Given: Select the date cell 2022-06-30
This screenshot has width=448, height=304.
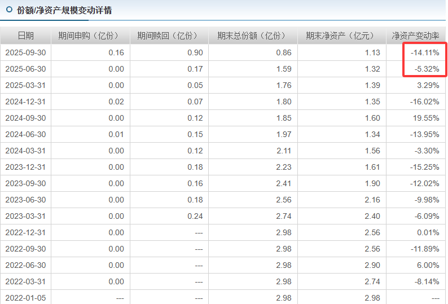Looking at the screenshot, I should [x=25, y=265].
